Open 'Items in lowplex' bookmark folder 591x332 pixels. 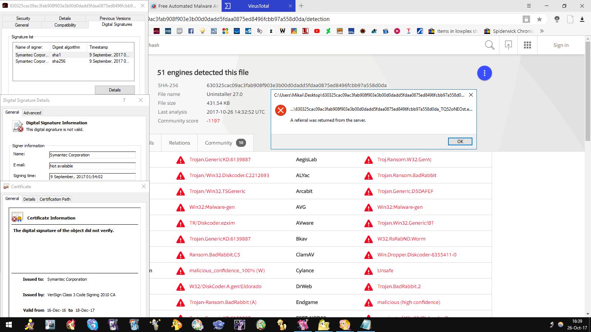(453, 31)
